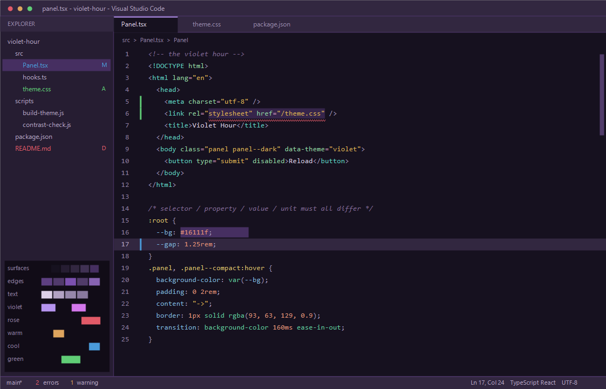Click the Panel symbol breadcrumb
The image size is (606, 389).
pyautogui.click(x=181, y=40)
